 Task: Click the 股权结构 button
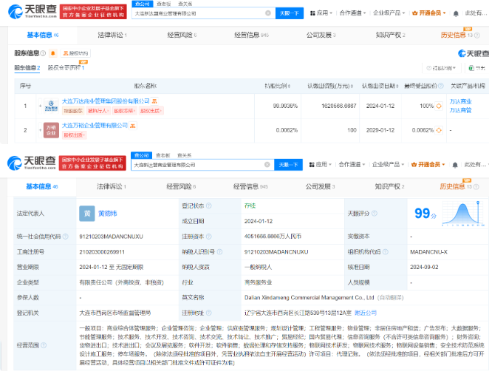75,53
